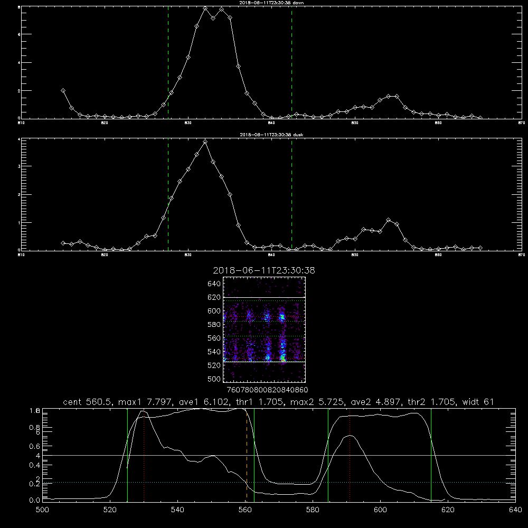Click the y-axis label 3 on dusk plot
The height and width of the screenshot is (528, 528).
coord(19,166)
